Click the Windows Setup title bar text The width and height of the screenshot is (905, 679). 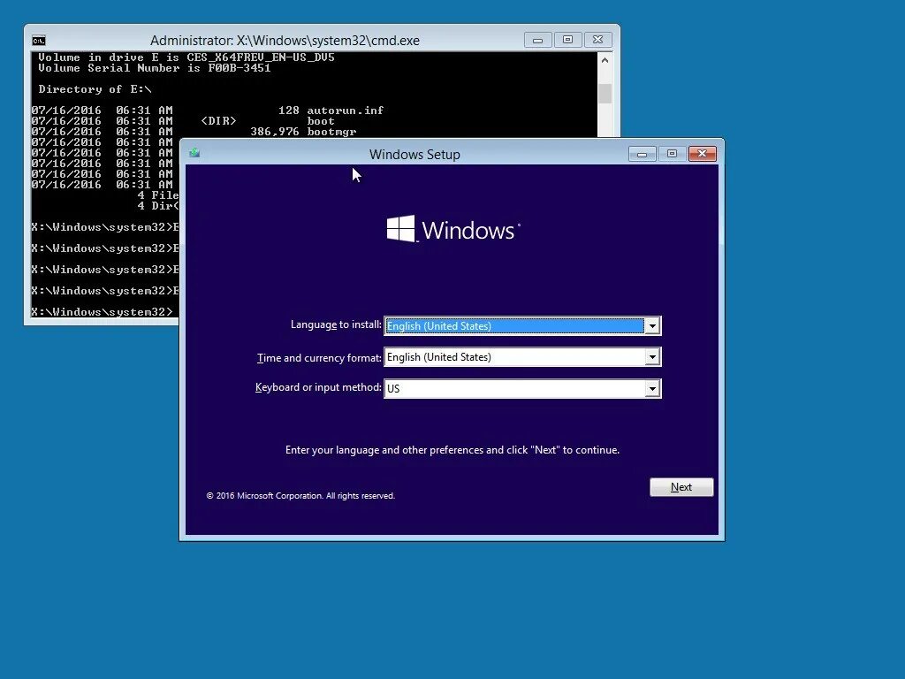(414, 155)
